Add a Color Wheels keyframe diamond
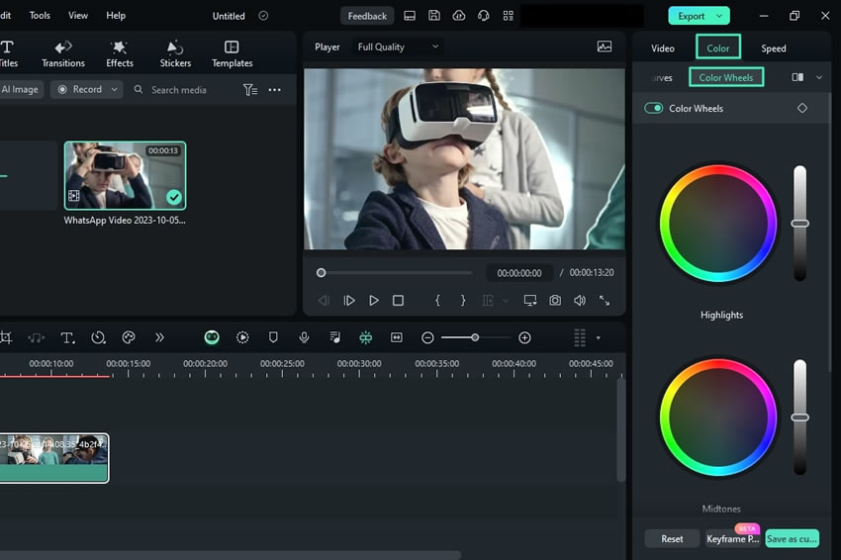The image size is (841, 560). pyautogui.click(x=801, y=109)
